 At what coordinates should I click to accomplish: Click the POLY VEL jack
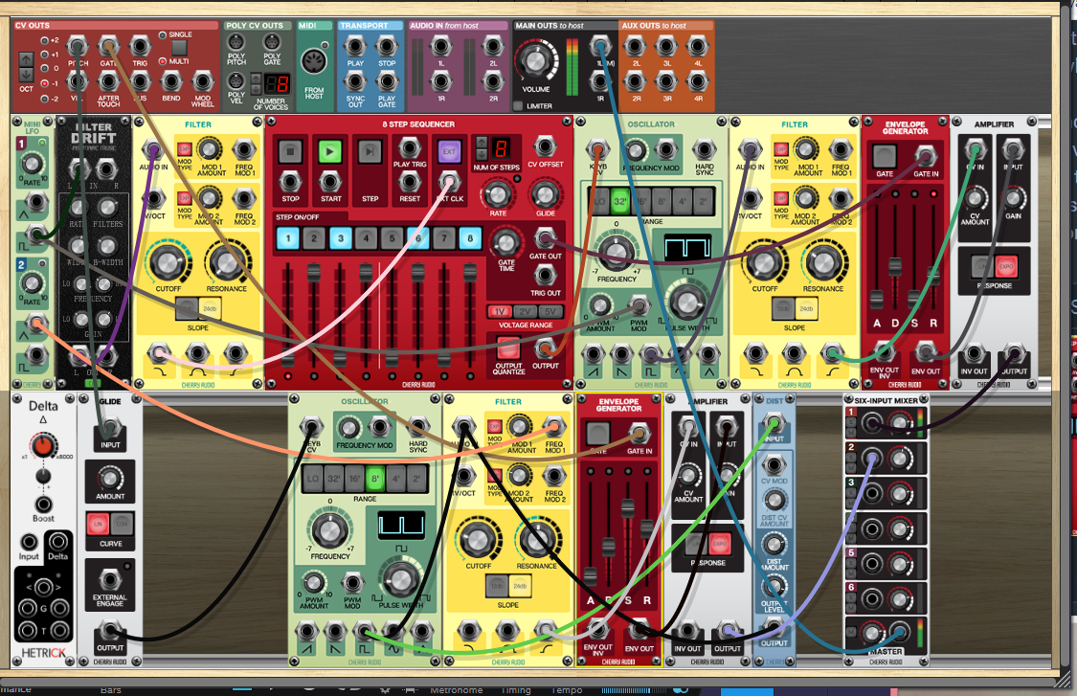click(236, 80)
